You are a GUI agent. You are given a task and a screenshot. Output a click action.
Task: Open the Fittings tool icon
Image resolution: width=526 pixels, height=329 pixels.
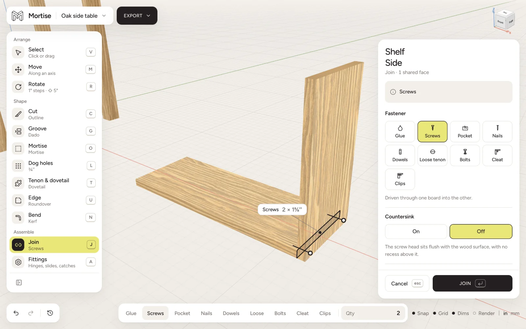coord(18,262)
